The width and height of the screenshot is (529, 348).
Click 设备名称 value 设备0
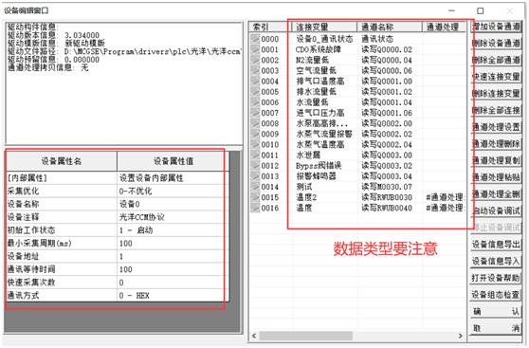[173, 204]
